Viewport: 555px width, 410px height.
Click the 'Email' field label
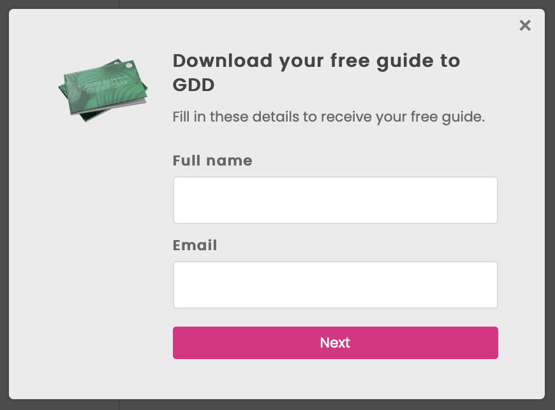pos(195,246)
